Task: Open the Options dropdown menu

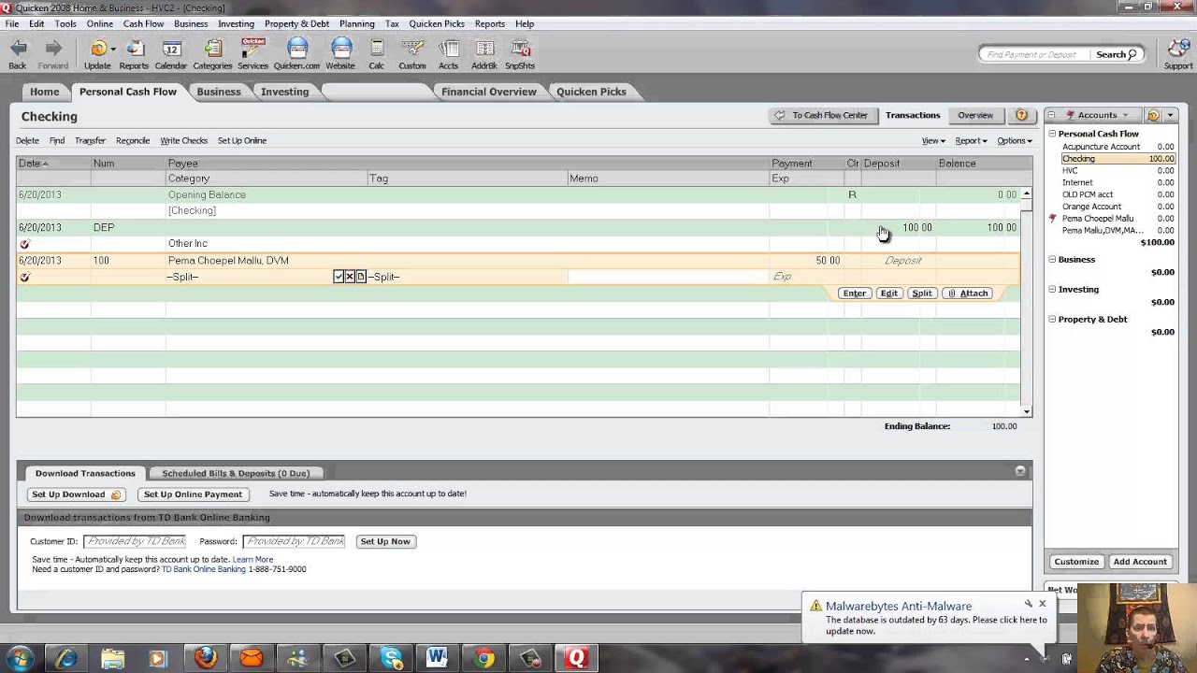Action: coord(1015,140)
